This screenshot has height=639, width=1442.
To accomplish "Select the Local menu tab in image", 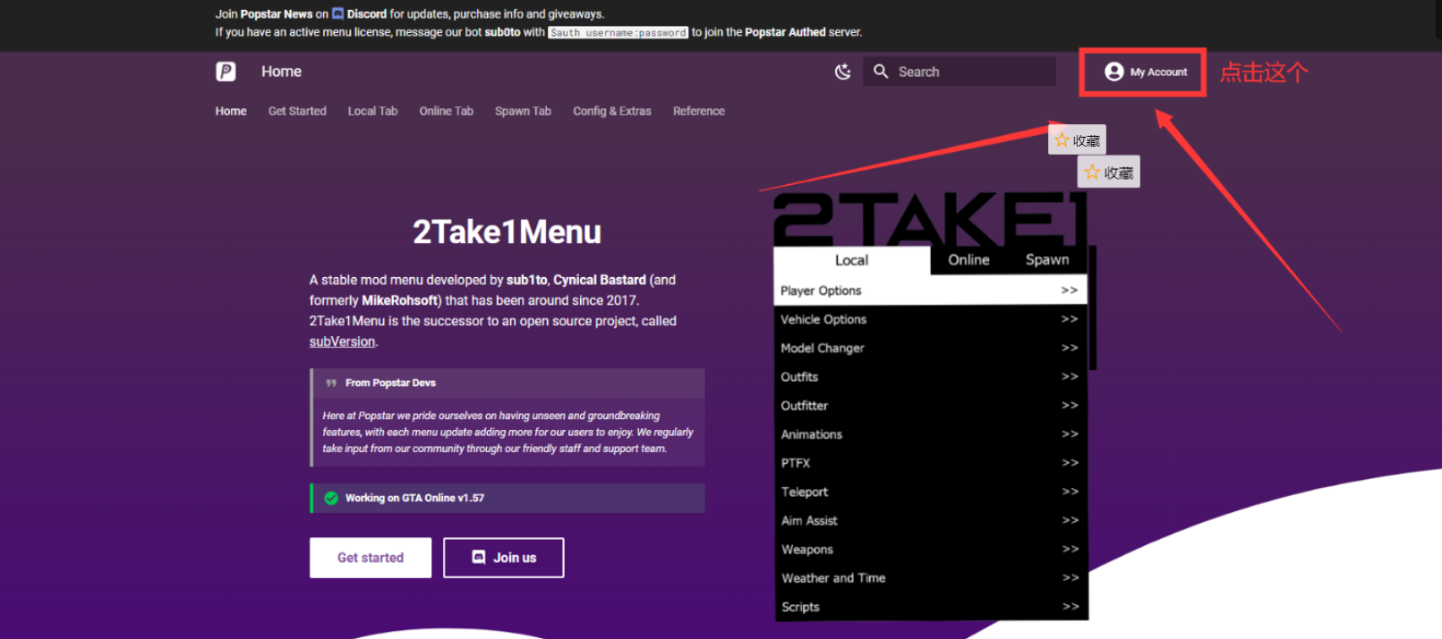I will click(851, 260).
